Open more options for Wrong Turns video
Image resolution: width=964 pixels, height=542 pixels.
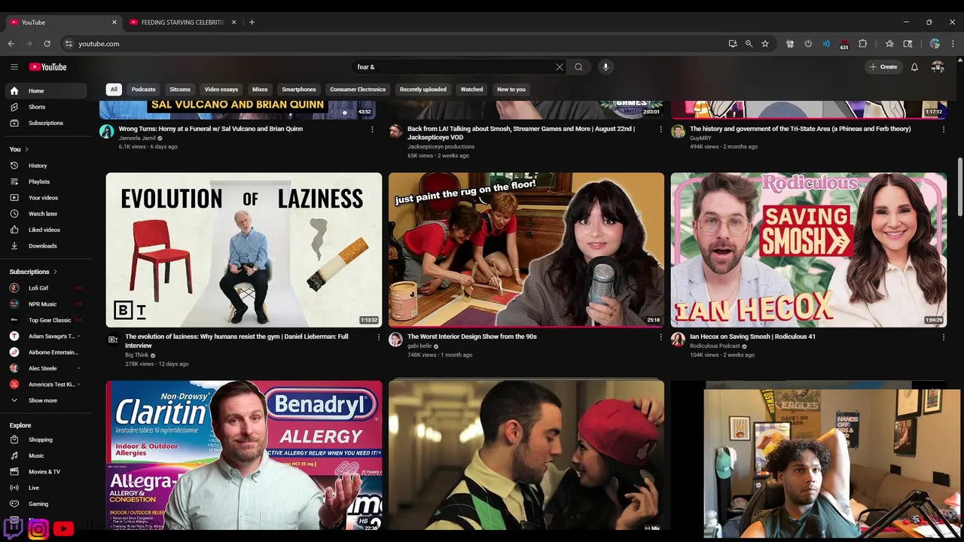(x=372, y=129)
